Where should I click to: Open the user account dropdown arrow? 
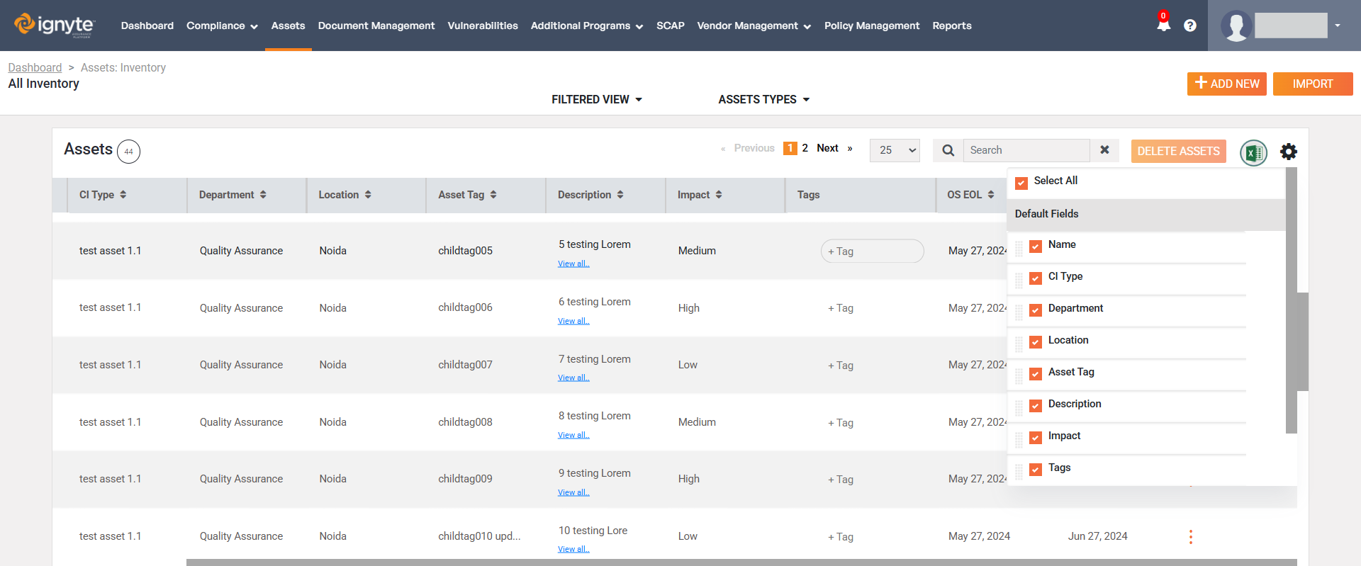1338,26
